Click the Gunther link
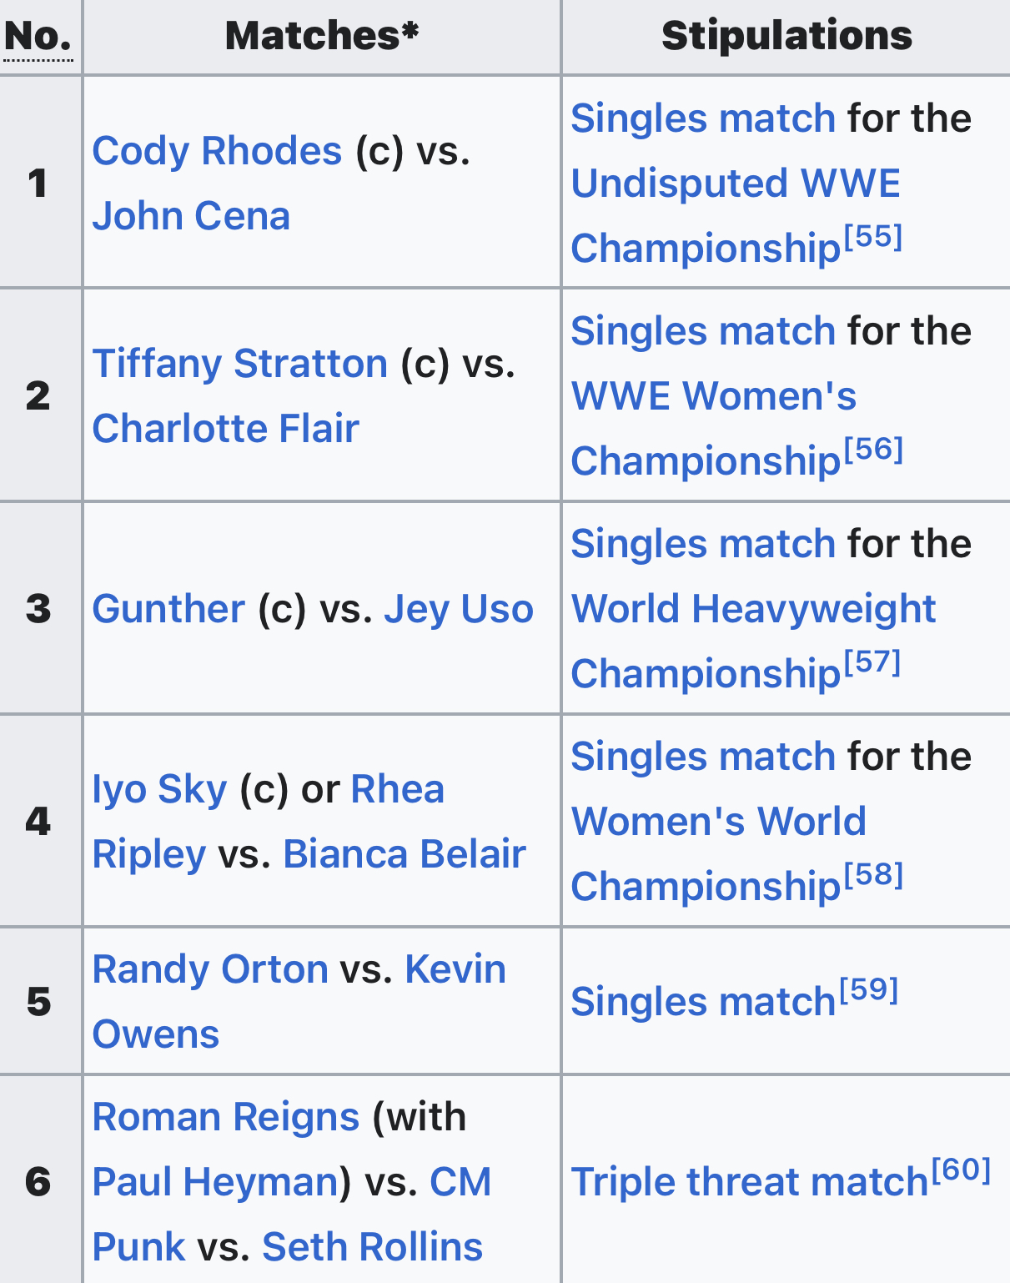 [x=168, y=609]
